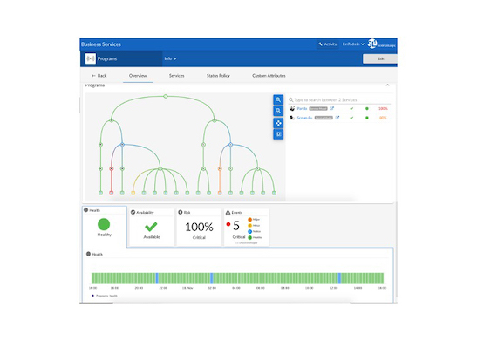Open the Panda service external link icon
The image size is (477, 341).
[332, 108]
